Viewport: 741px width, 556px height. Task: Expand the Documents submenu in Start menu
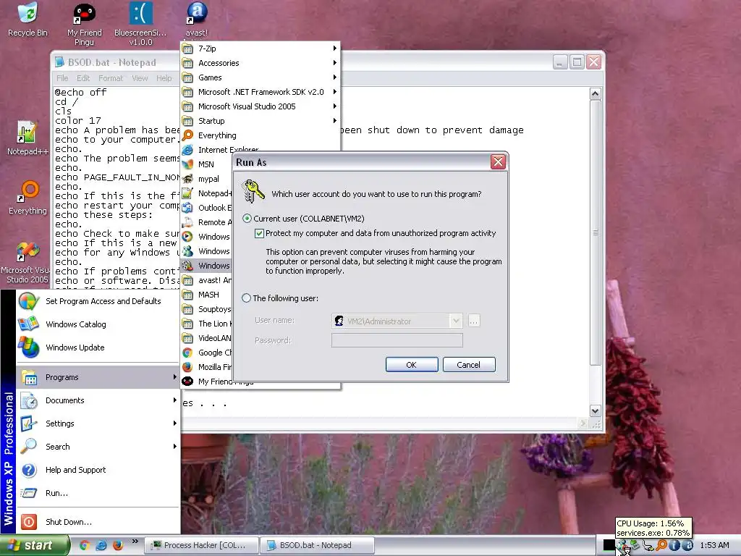point(98,400)
